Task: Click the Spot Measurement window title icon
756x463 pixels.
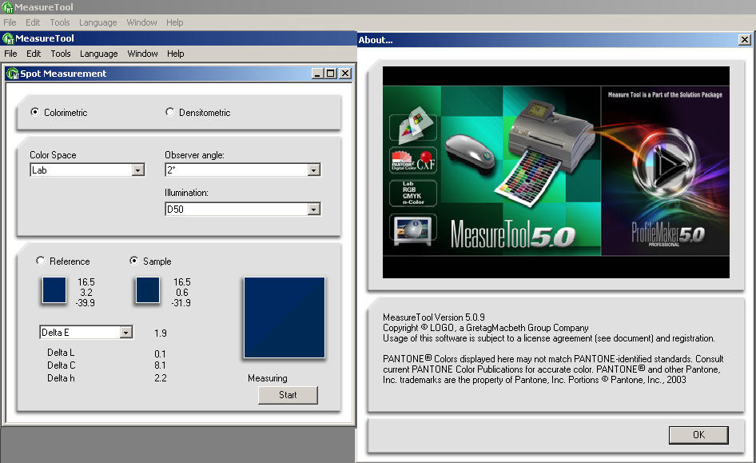Action: pos(12,74)
